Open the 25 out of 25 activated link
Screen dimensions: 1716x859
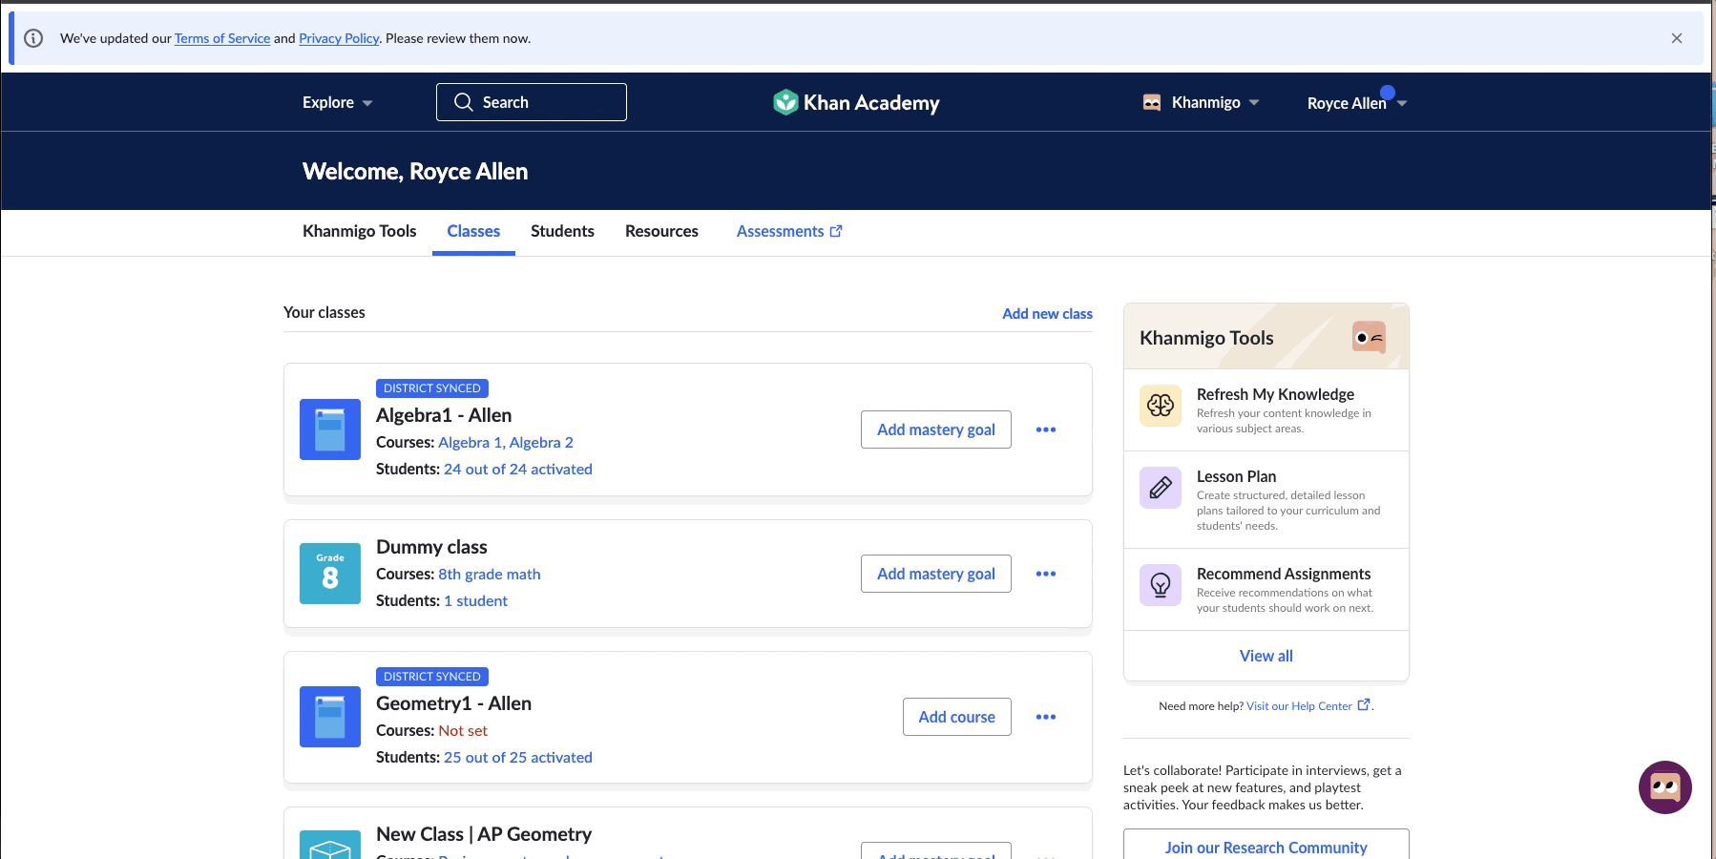point(518,758)
